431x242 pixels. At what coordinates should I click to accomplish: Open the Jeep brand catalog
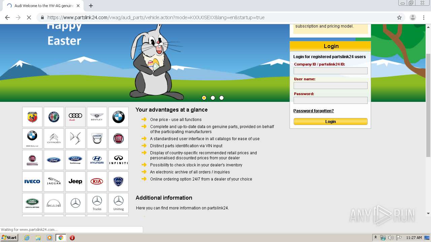point(75,182)
